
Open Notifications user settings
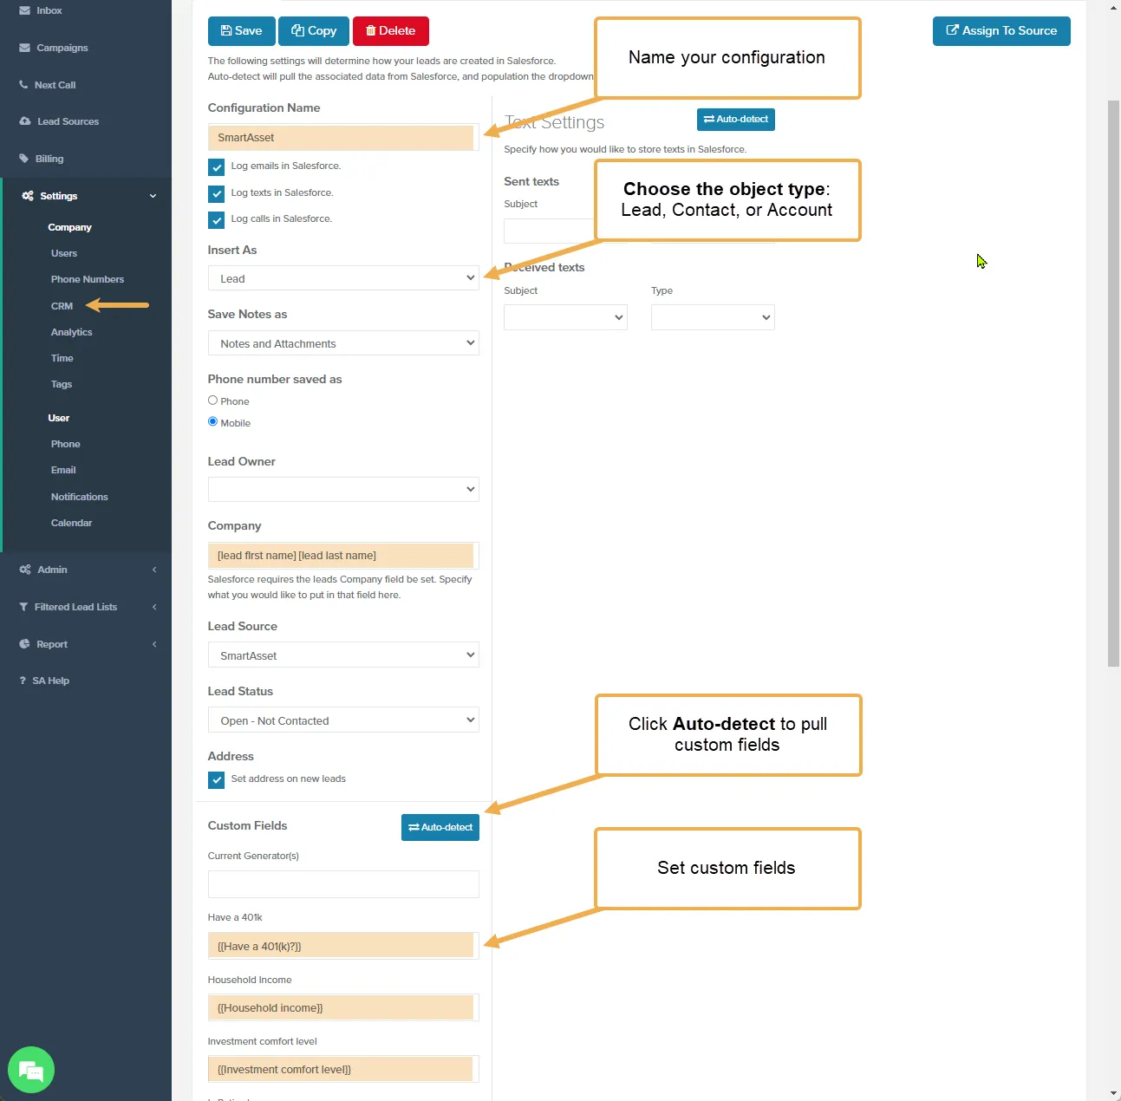coord(80,497)
